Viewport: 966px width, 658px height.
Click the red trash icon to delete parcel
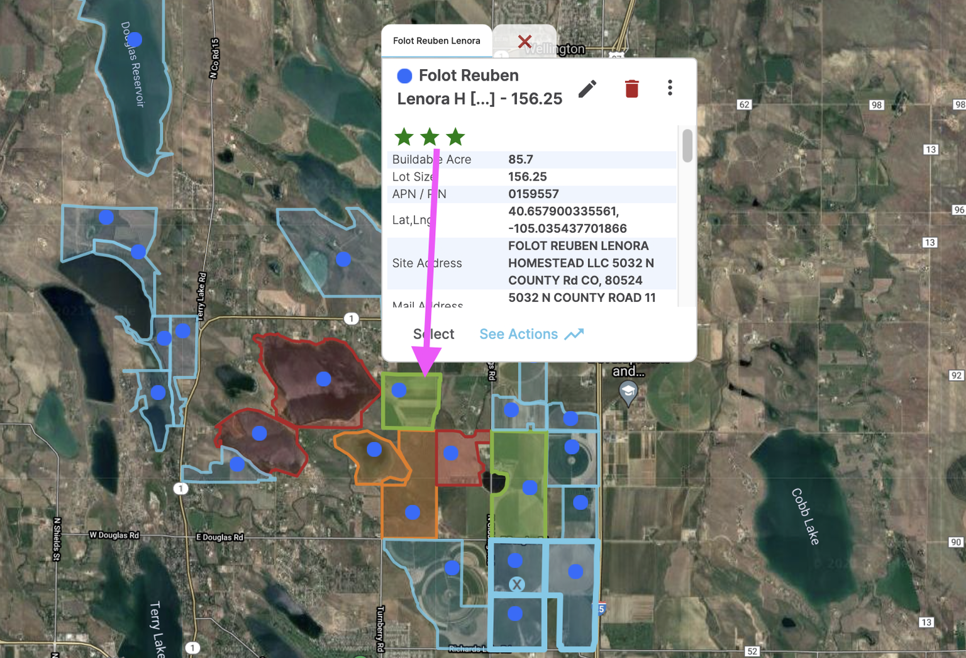click(631, 89)
